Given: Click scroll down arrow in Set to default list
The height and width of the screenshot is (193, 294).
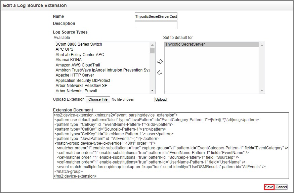Looking at the screenshot, I should (x=262, y=91).
